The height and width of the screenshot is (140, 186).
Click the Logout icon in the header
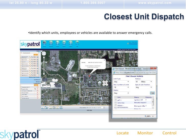71,43
